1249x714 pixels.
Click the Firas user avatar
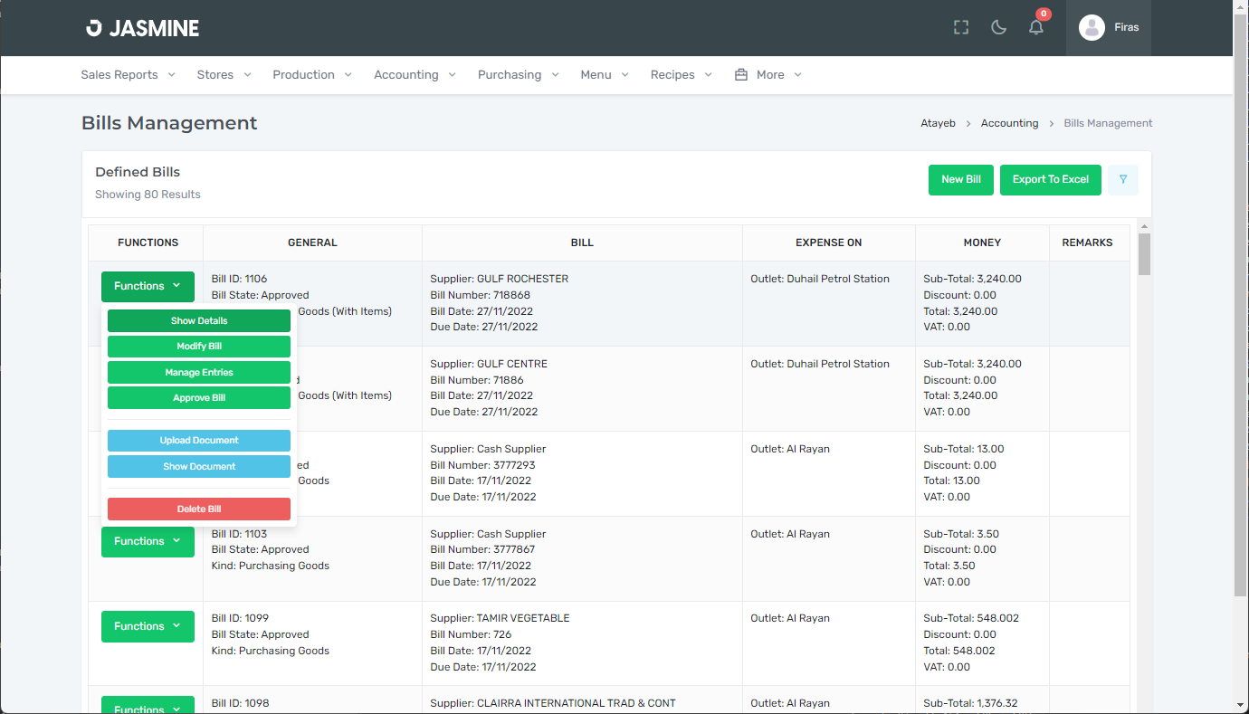[x=1092, y=28]
